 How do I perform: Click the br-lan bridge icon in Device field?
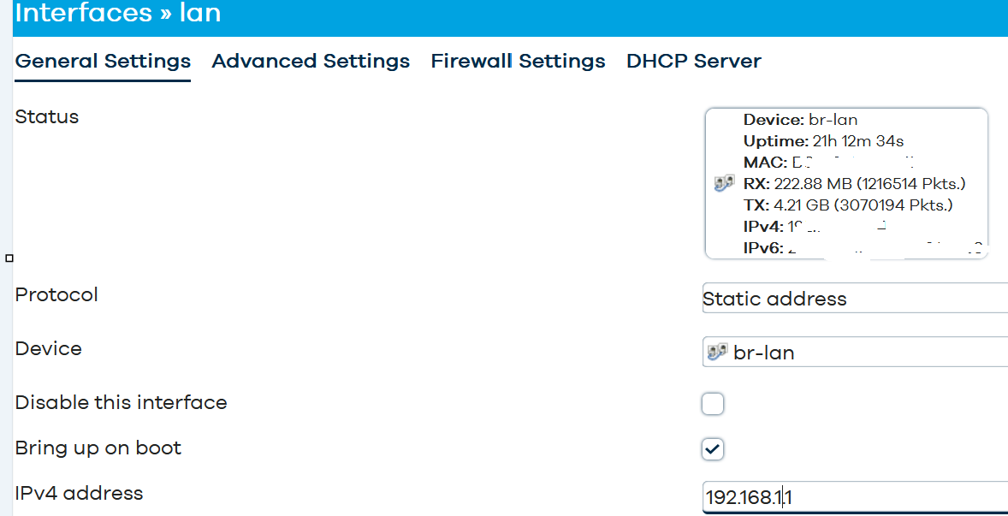pos(717,352)
